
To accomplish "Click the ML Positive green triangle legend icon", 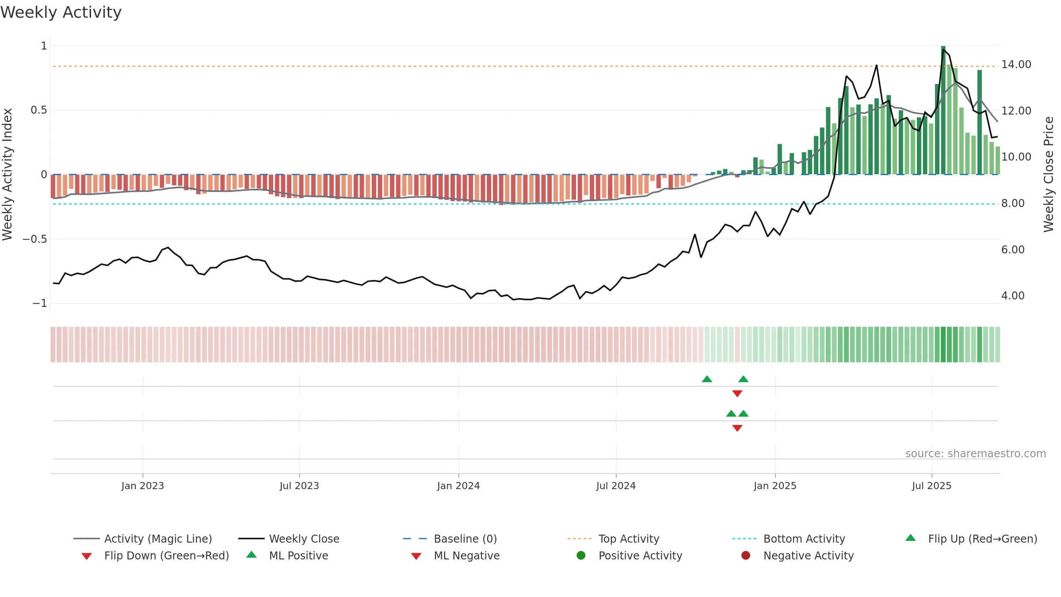I will [x=252, y=555].
